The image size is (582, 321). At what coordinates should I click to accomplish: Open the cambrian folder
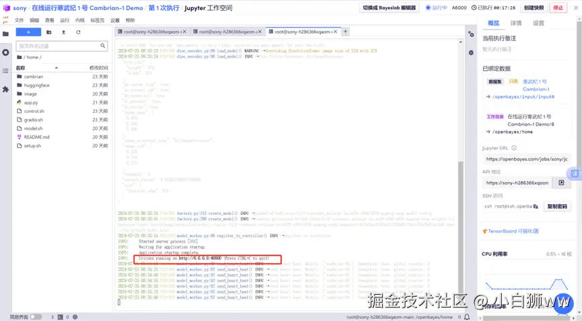34,77
